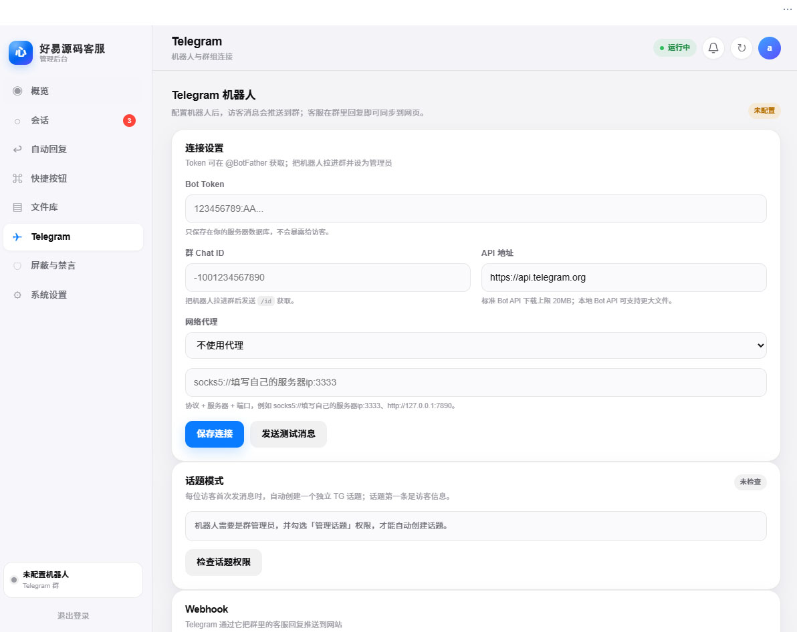Open the user avatar labeled a
The image size is (797, 632).
click(x=770, y=47)
